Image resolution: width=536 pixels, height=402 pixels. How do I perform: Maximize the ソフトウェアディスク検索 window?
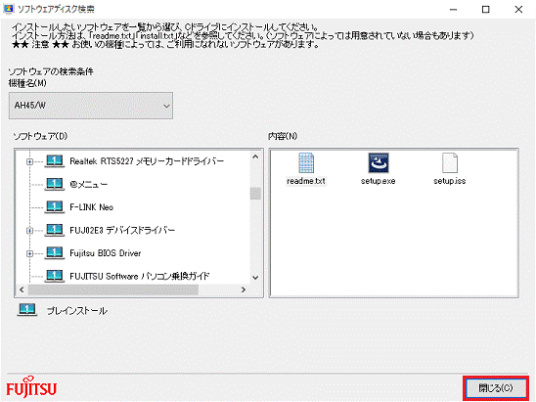(486, 9)
